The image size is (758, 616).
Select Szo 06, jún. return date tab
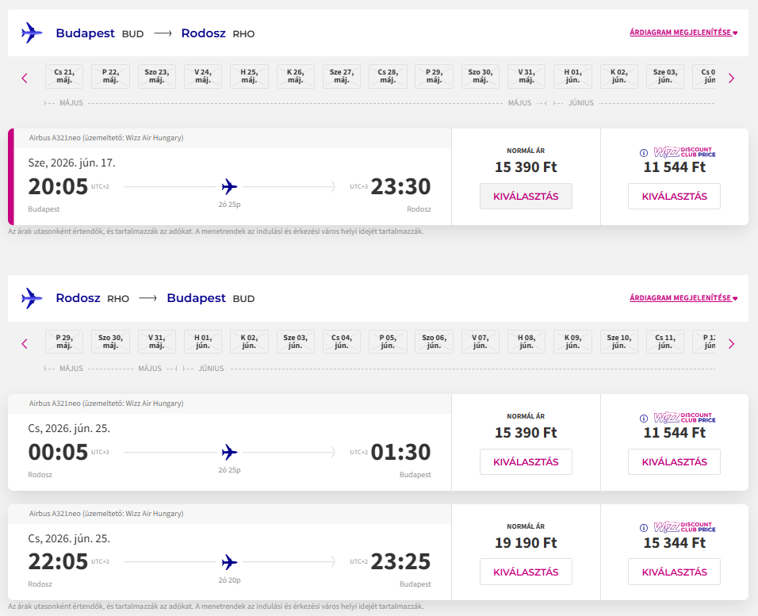[434, 342]
